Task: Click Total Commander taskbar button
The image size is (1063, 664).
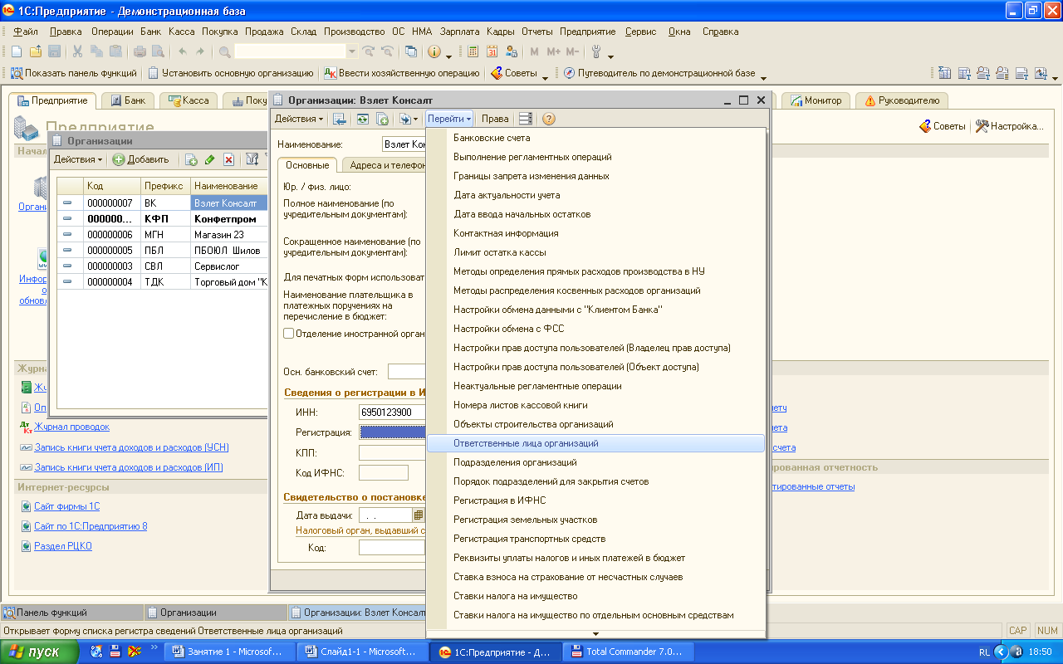Action: [x=627, y=652]
